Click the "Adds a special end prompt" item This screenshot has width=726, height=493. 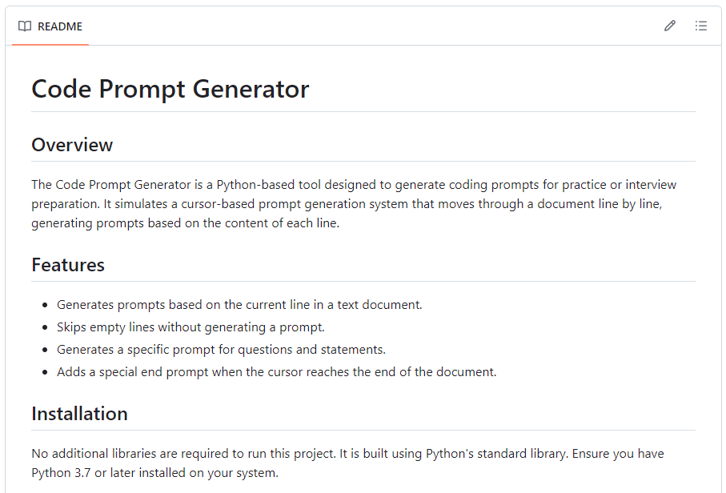pyautogui.click(x=276, y=372)
